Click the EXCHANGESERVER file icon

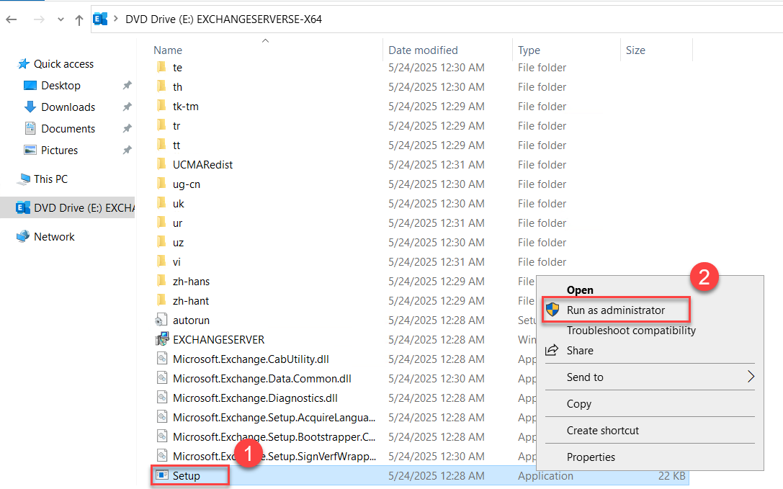163,339
